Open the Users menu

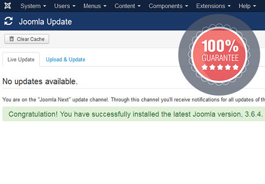click(65, 6)
